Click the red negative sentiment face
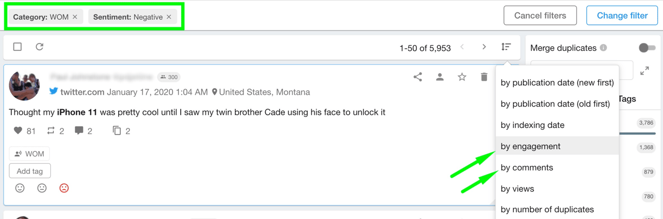Image resolution: width=663 pixels, height=219 pixels. pos(64,188)
